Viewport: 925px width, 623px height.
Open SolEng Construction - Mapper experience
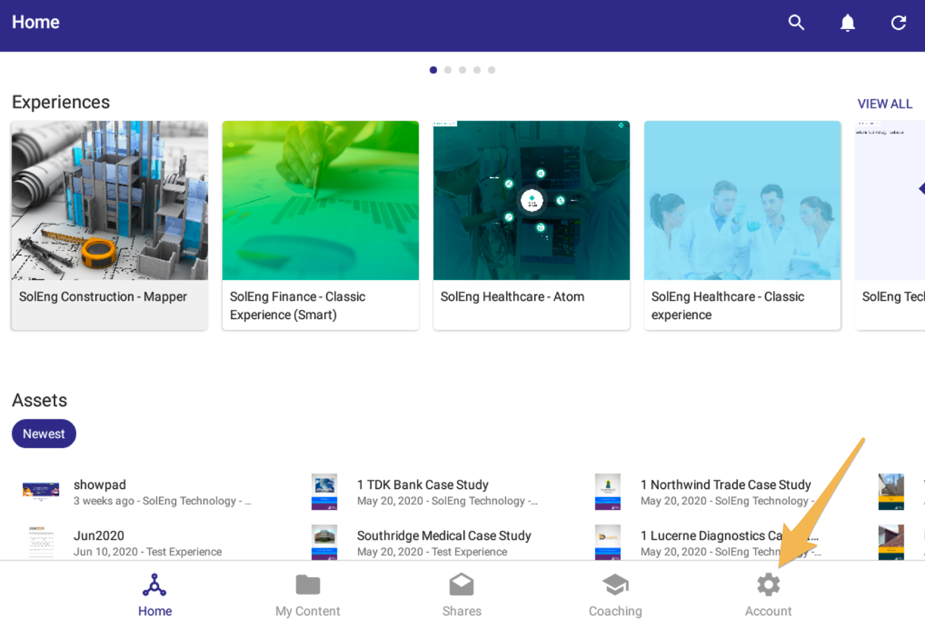point(110,224)
